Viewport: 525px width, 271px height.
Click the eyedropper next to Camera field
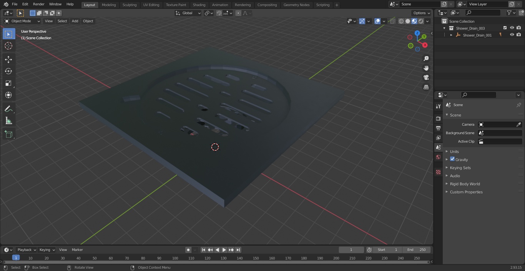(518, 125)
